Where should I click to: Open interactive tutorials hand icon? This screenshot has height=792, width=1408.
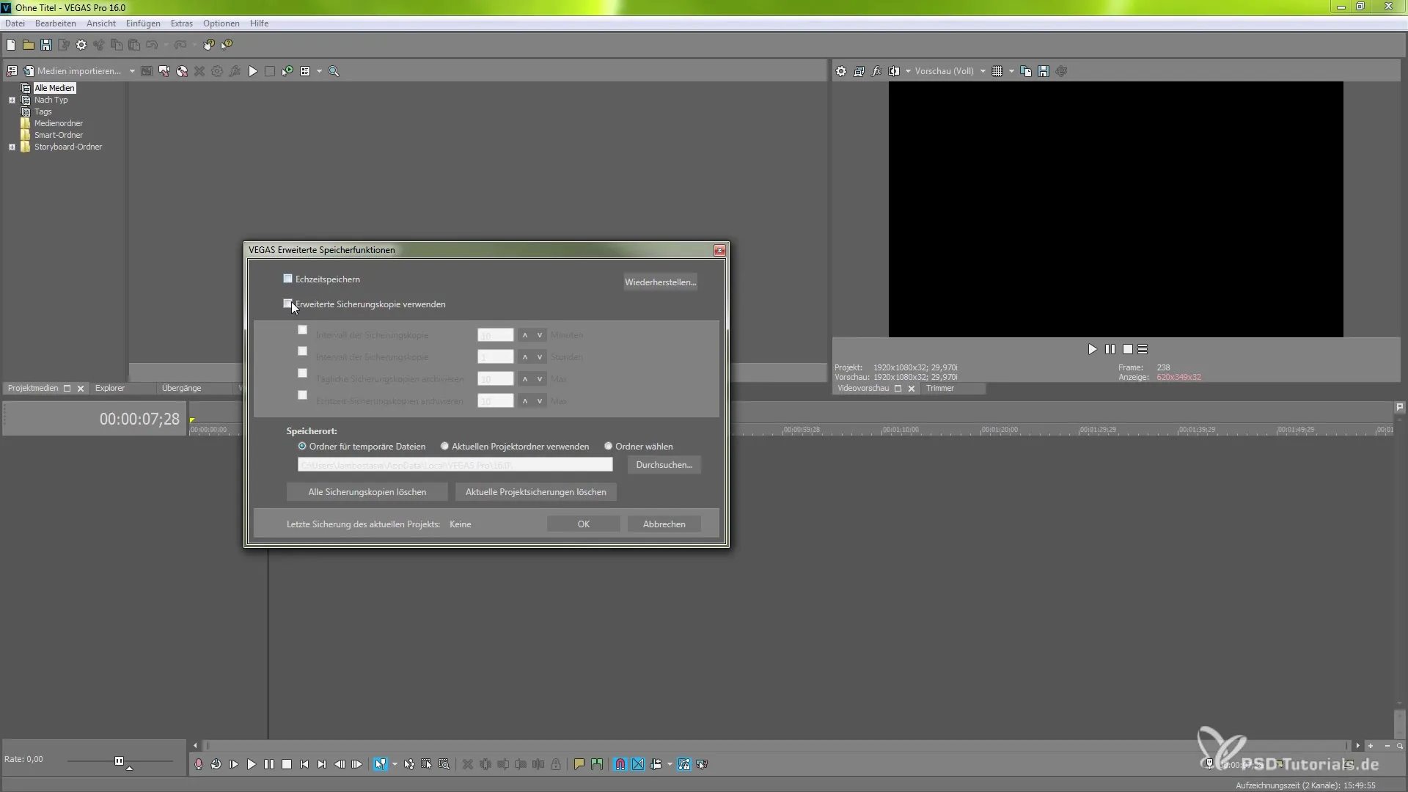[209, 45]
